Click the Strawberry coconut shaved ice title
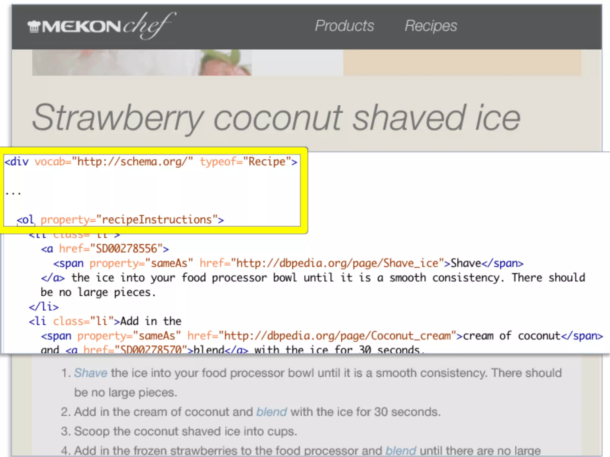 click(276, 118)
